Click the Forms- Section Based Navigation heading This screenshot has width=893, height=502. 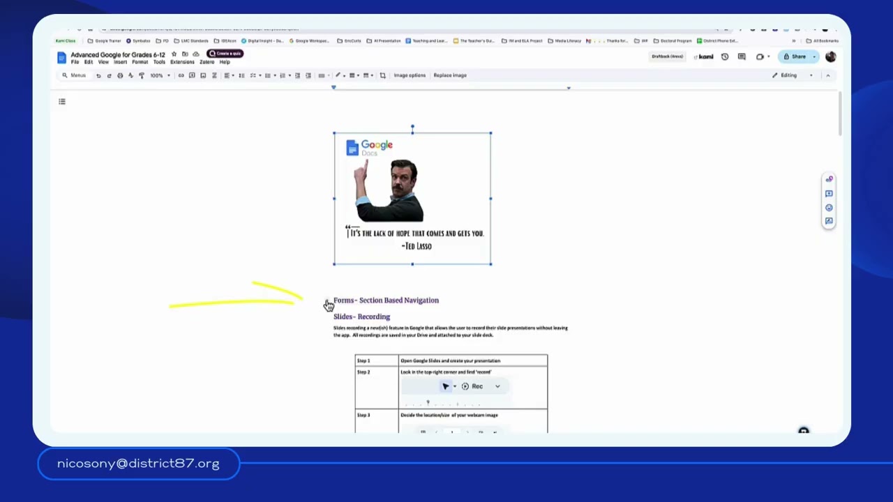click(x=386, y=301)
